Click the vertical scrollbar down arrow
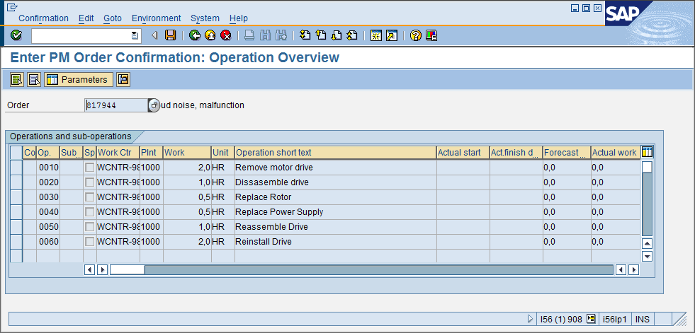The image size is (695, 333). 647,256
